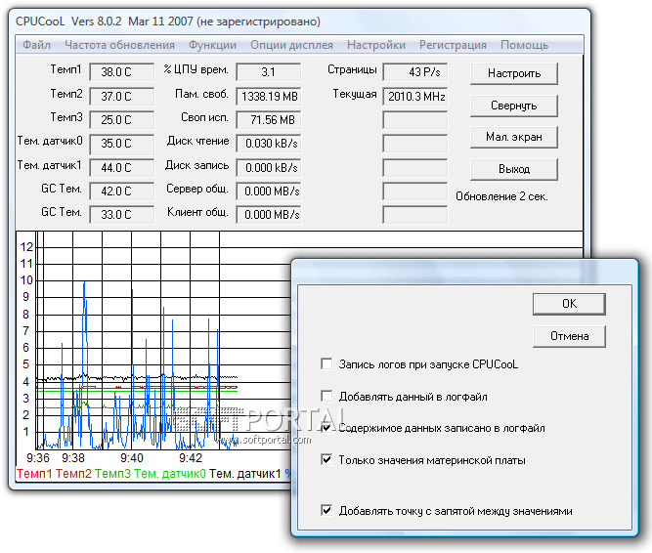Open the Помощь menu

[524, 45]
